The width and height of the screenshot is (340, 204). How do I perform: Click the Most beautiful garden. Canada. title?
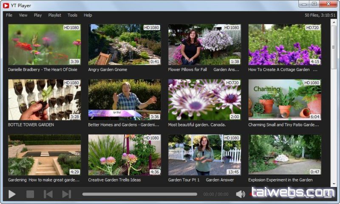pyautogui.click(x=197, y=125)
